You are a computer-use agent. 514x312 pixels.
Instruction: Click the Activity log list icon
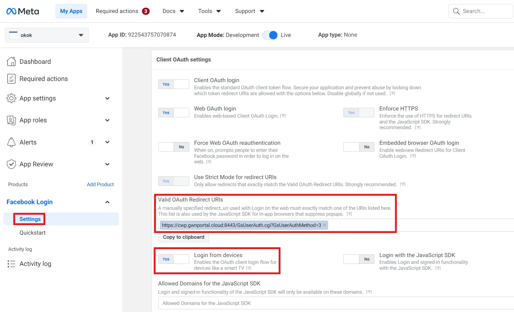(11, 264)
